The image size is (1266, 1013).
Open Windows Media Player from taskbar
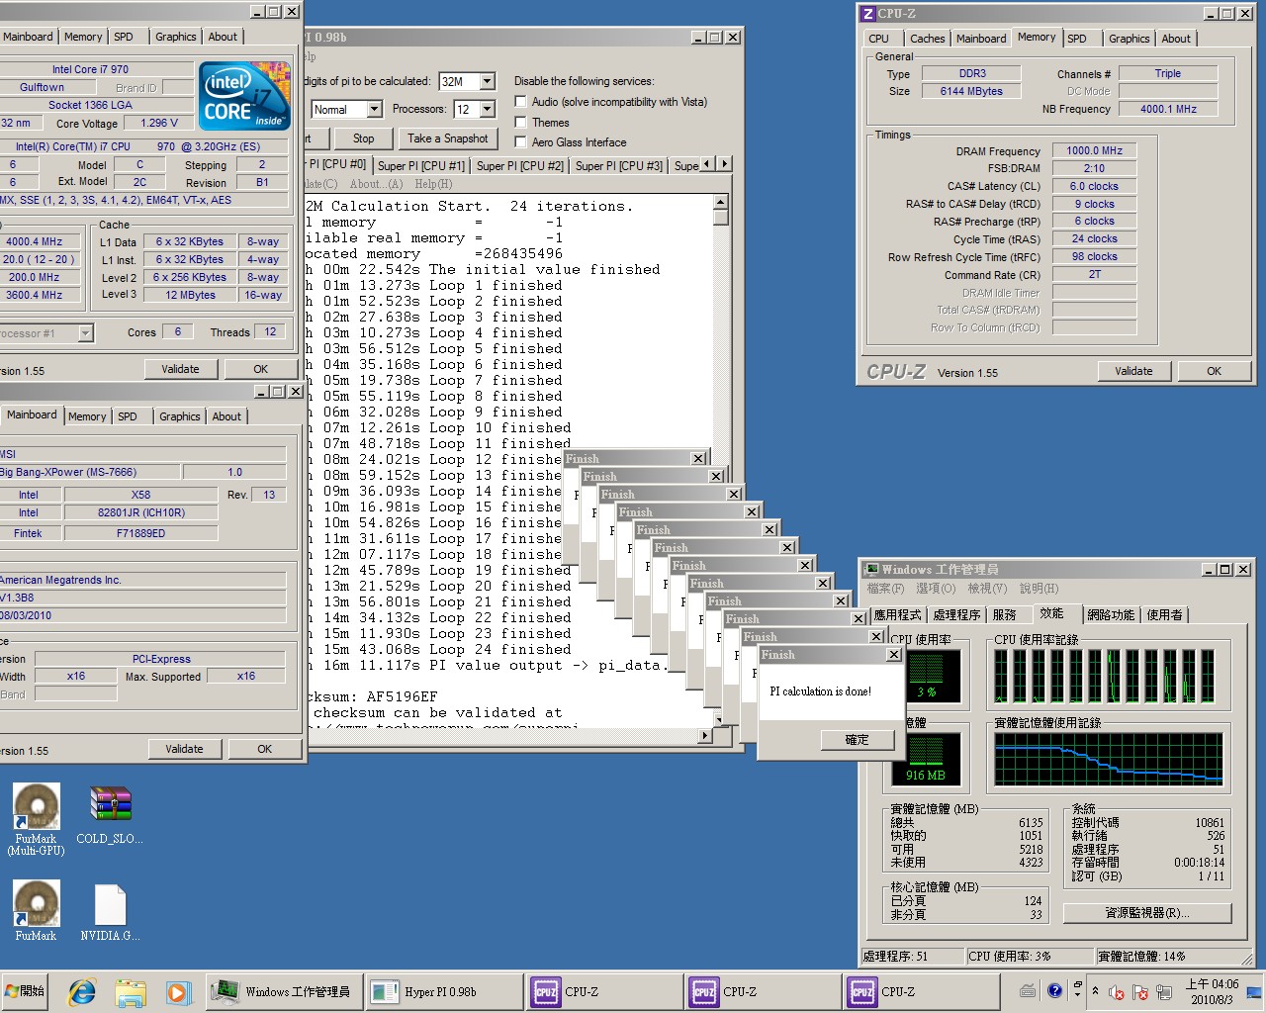pos(177,991)
